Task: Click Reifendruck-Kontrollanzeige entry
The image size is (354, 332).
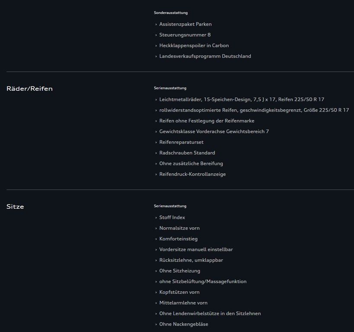Action: [x=192, y=174]
